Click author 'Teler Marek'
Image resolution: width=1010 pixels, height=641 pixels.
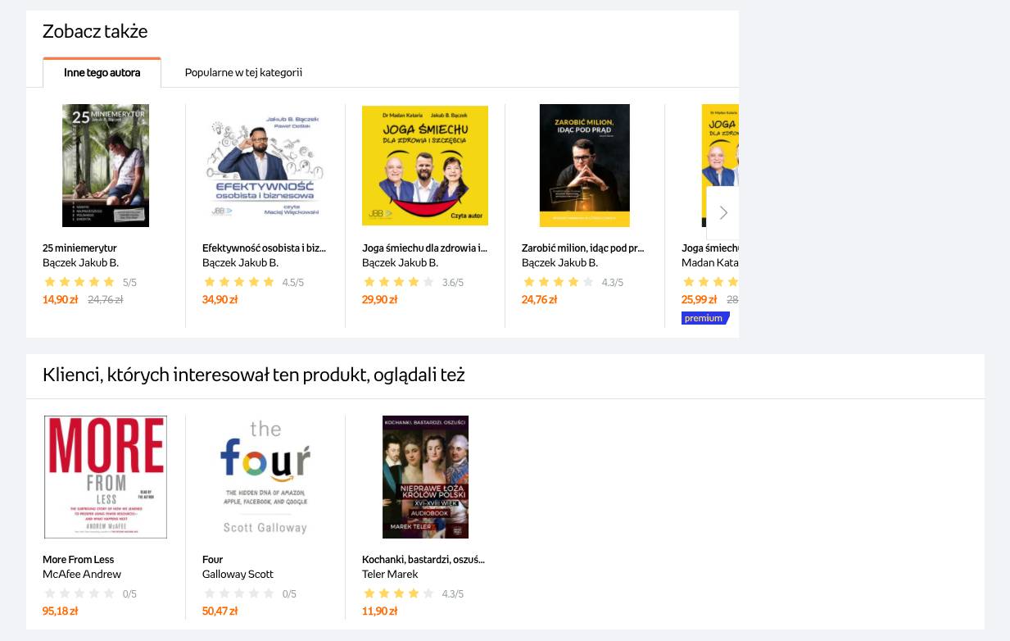(390, 574)
